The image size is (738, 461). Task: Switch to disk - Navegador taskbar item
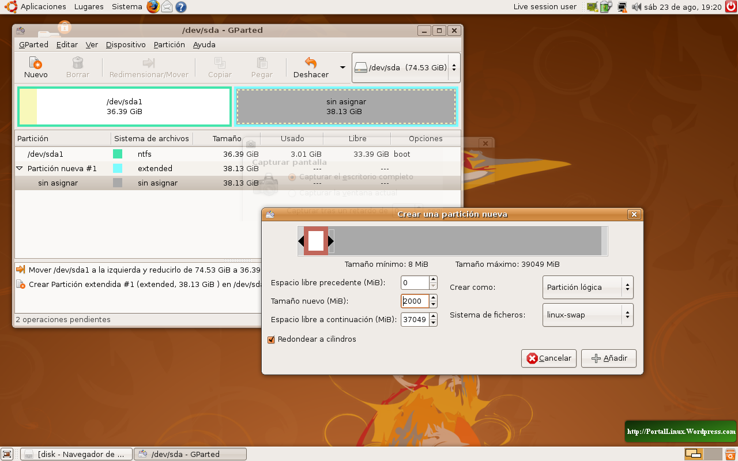click(x=76, y=454)
